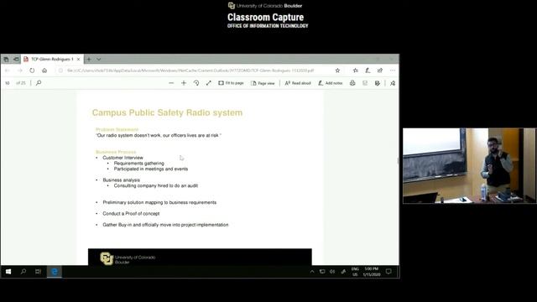
Task: Zoom in the PDF with plus icon
Action: (x=184, y=83)
